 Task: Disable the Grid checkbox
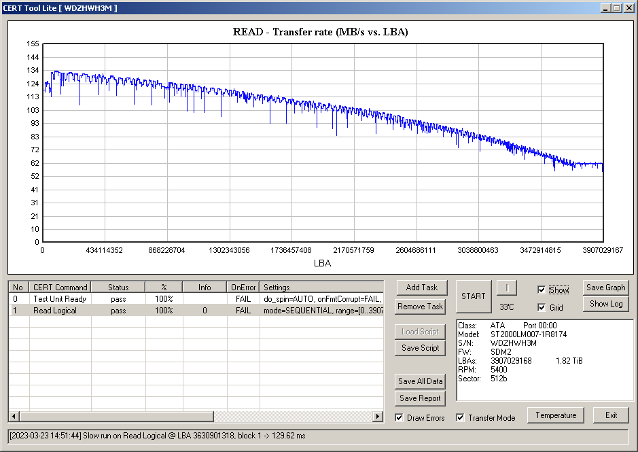click(x=542, y=308)
